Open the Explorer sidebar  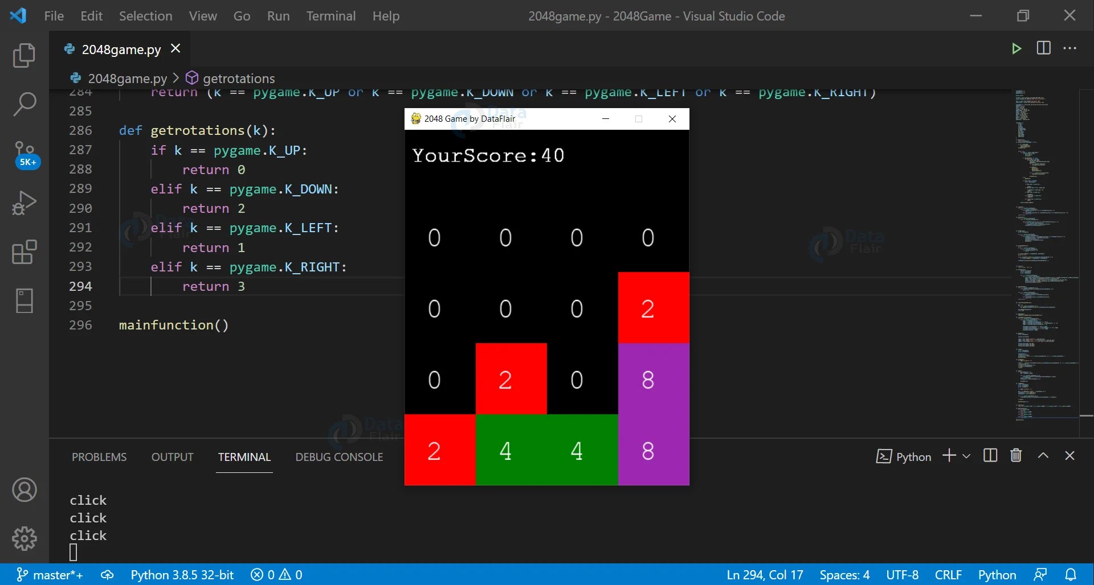[23, 55]
